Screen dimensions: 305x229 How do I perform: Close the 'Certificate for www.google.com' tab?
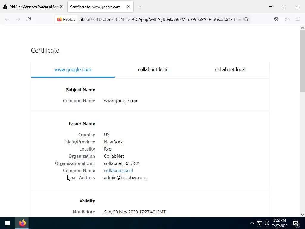tap(129, 7)
